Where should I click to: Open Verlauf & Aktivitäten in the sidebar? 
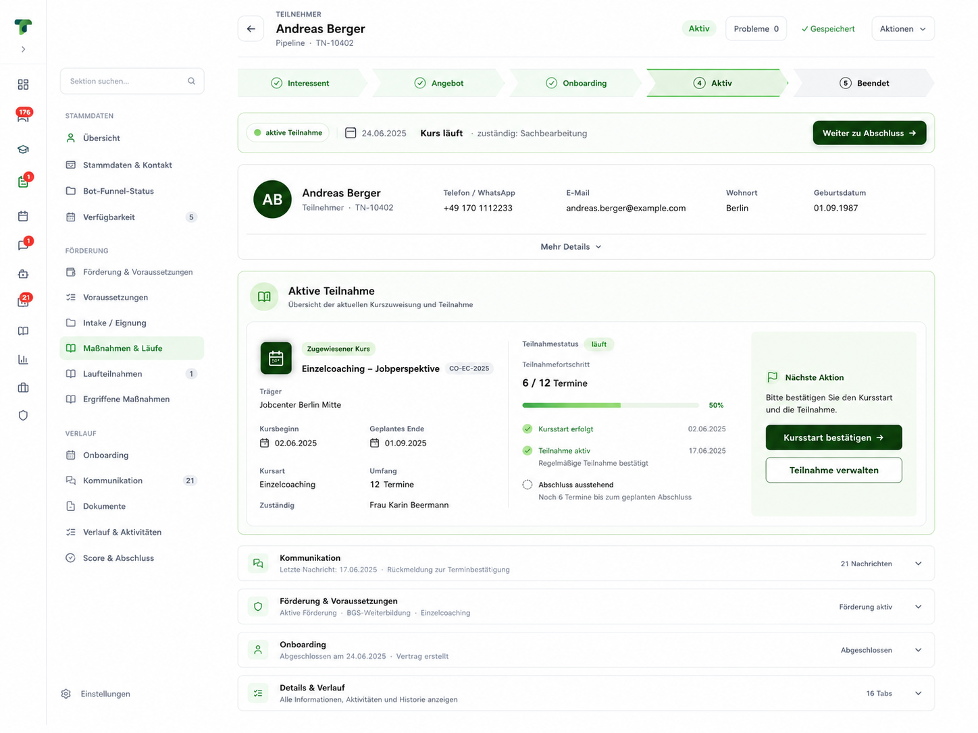click(x=132, y=532)
